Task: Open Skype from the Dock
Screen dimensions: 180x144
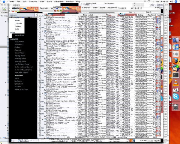Action: [x=175, y=97]
